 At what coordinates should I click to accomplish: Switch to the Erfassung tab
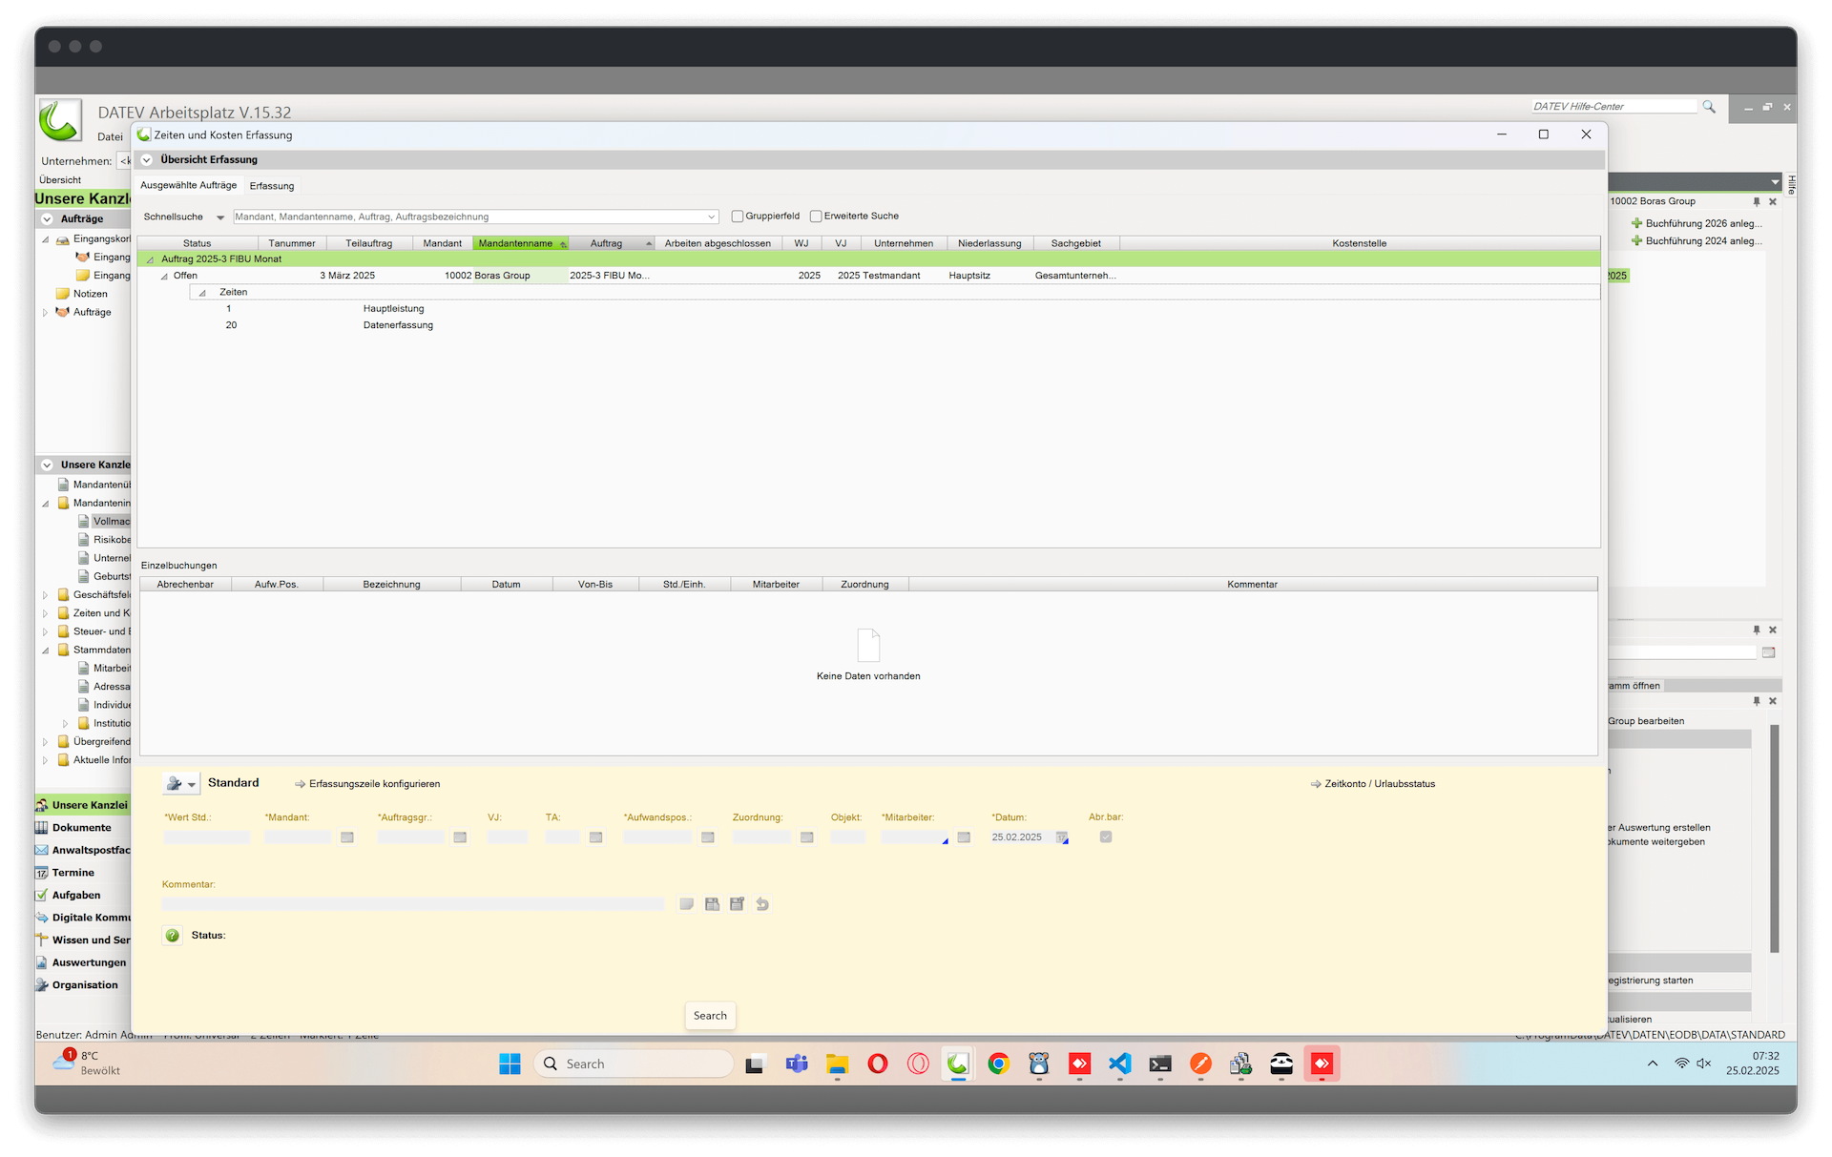click(272, 186)
